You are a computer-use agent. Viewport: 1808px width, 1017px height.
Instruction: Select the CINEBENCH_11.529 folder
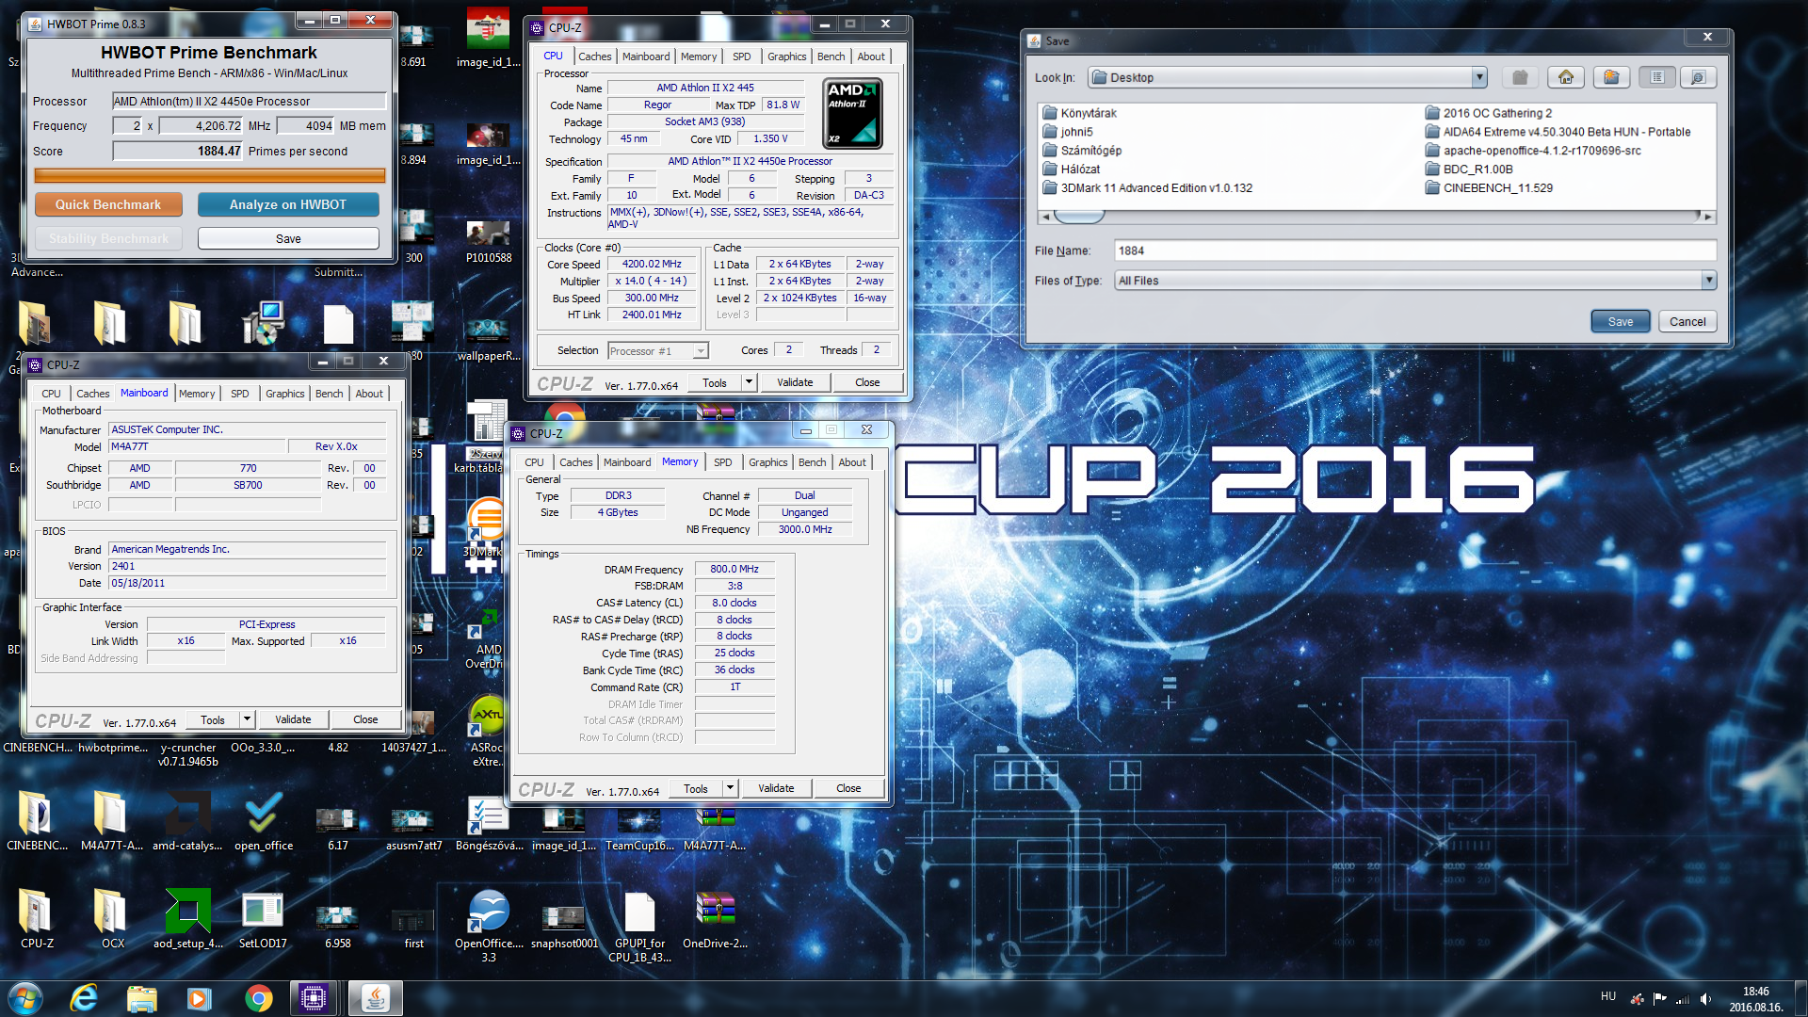point(1488,188)
